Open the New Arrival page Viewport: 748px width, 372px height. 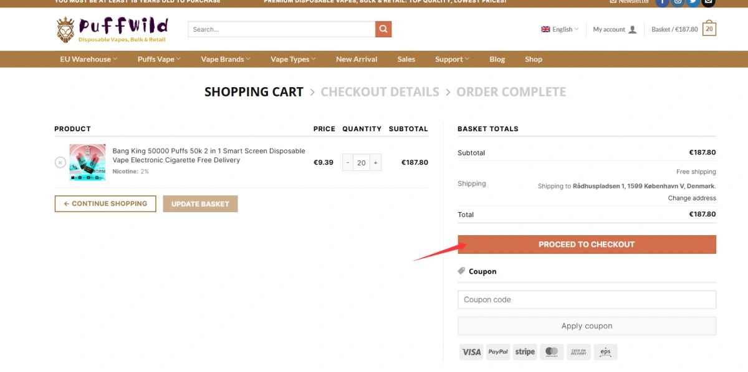[x=357, y=59]
